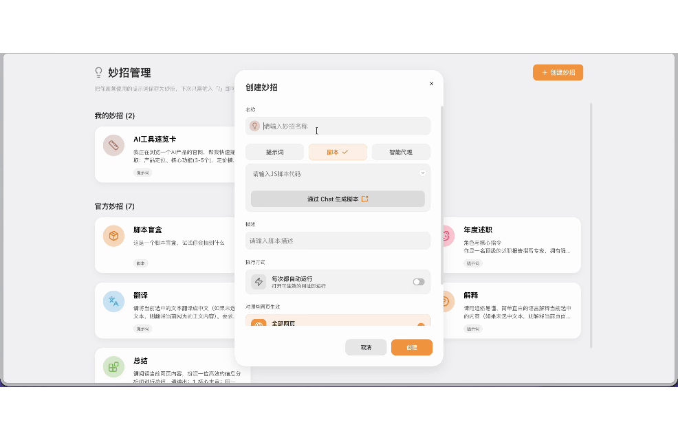Screen dimensions: 678x440
Task: Click the lightning bolt icon beside 每次都自动运行
Action: tap(259, 282)
